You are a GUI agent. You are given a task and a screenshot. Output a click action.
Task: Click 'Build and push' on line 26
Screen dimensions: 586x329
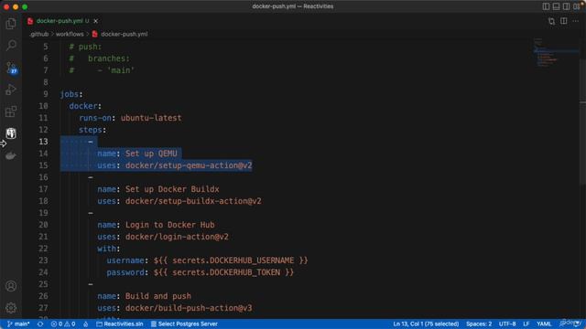tap(158, 296)
